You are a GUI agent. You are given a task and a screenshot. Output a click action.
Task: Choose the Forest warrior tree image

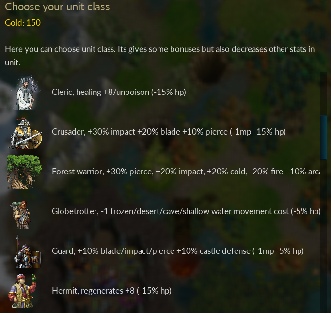(x=24, y=172)
